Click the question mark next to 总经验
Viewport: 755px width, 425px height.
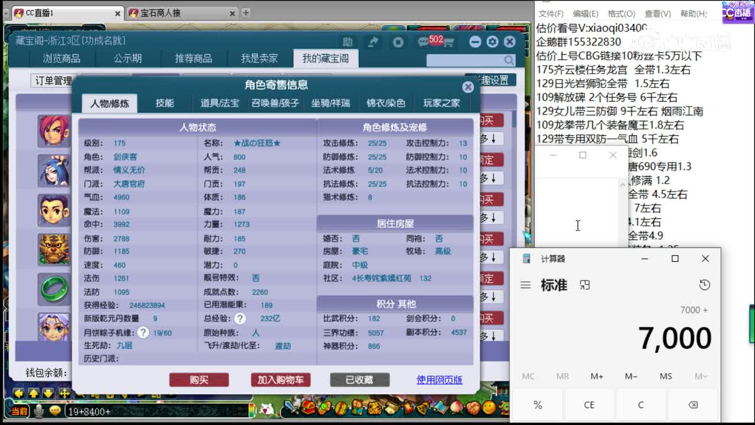click(239, 318)
